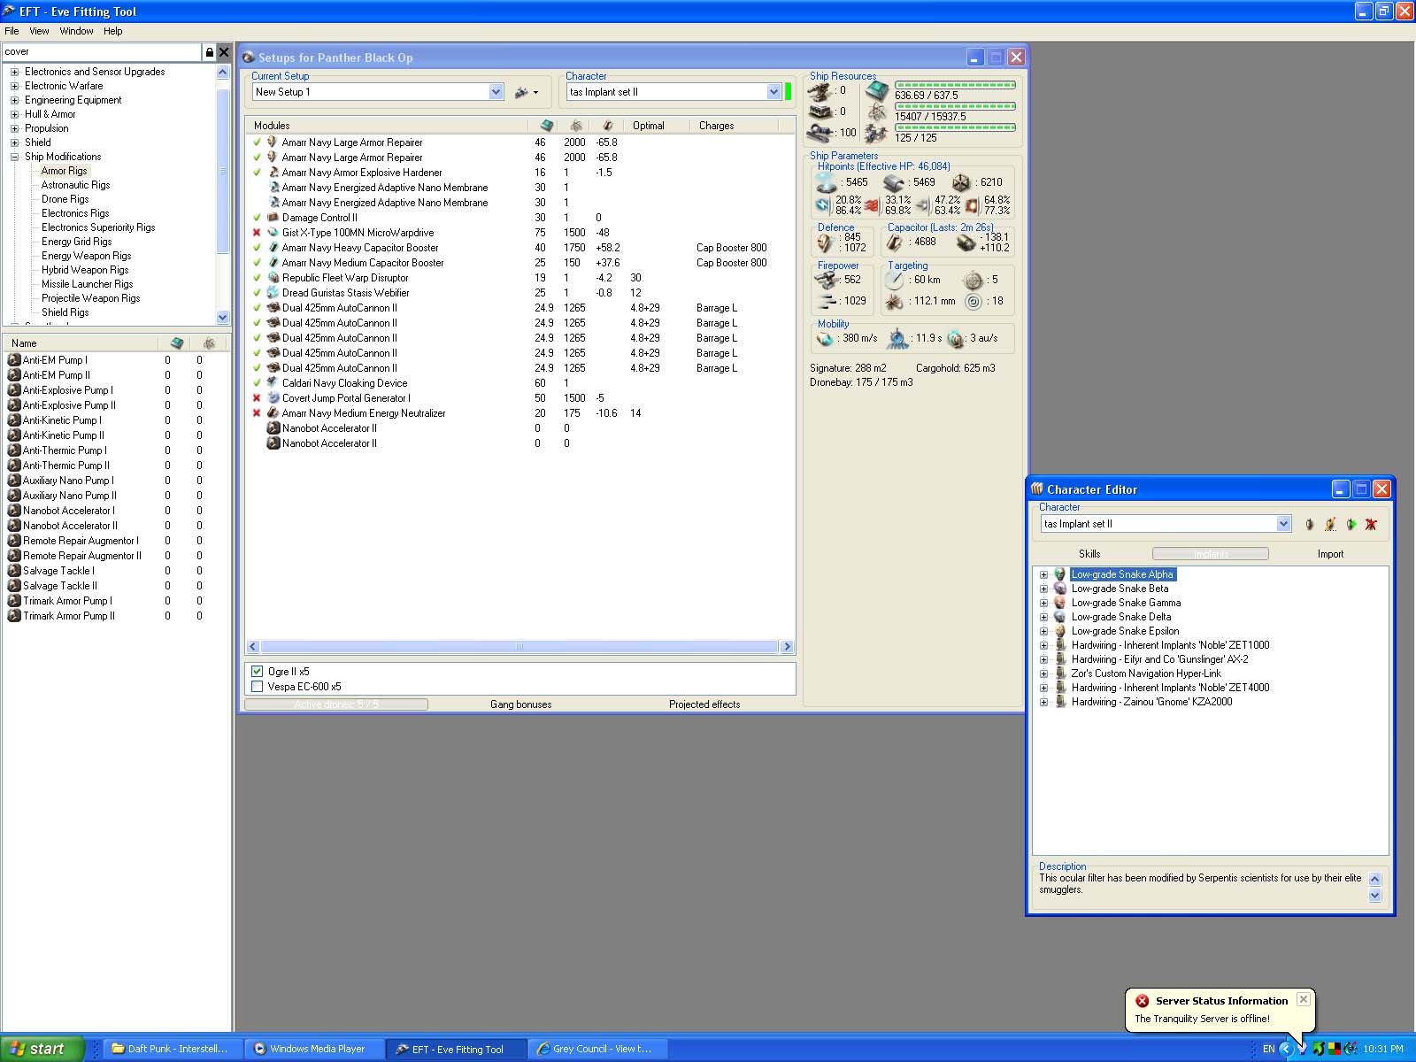Click the red error icon in server status balloon
Viewport: 1416px width, 1062px height.
pyautogui.click(x=1143, y=1001)
